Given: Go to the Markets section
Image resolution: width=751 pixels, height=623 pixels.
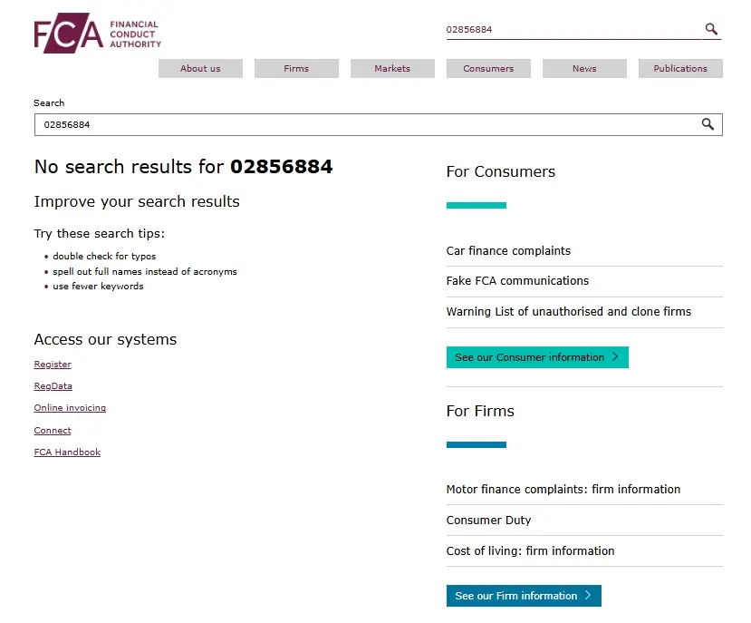Looking at the screenshot, I should [392, 69].
